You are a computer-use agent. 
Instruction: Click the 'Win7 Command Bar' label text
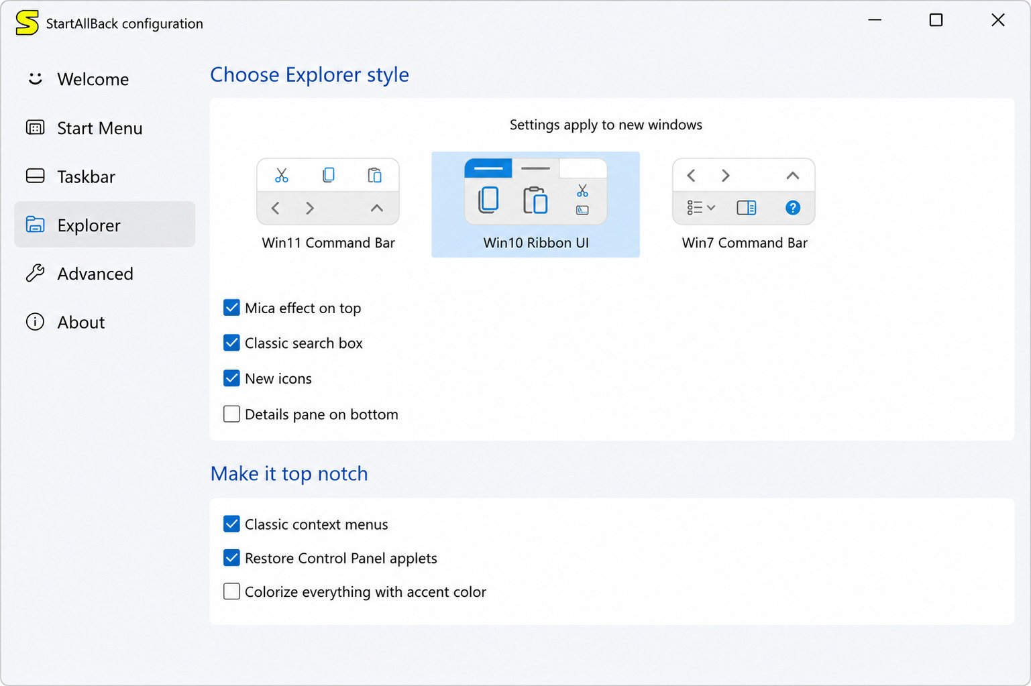745,243
